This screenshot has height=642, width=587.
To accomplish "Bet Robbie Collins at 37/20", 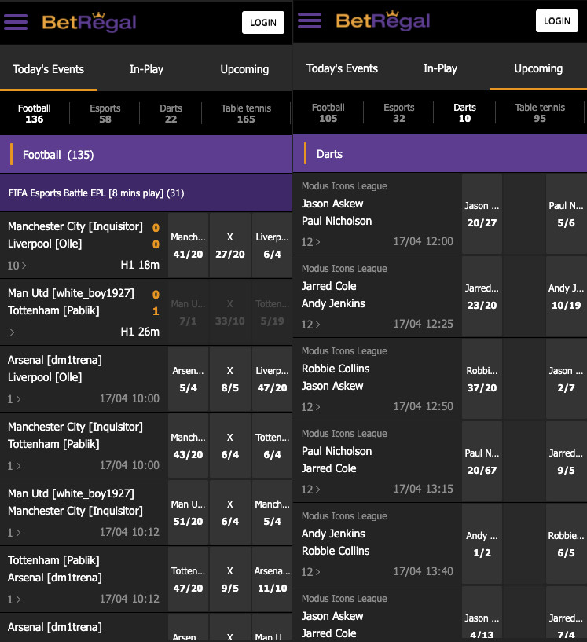I will pyautogui.click(x=482, y=379).
